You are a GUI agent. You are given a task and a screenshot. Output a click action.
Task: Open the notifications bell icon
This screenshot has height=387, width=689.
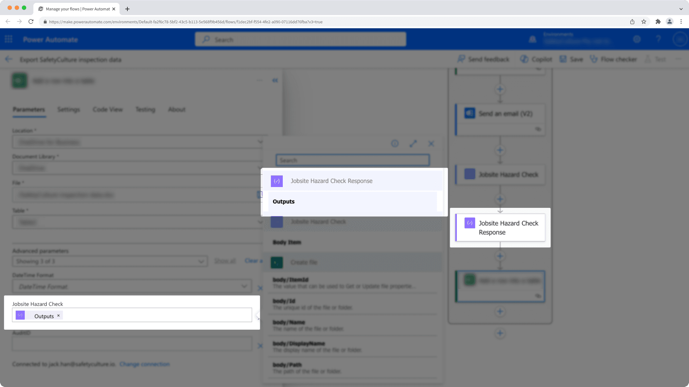coord(532,39)
